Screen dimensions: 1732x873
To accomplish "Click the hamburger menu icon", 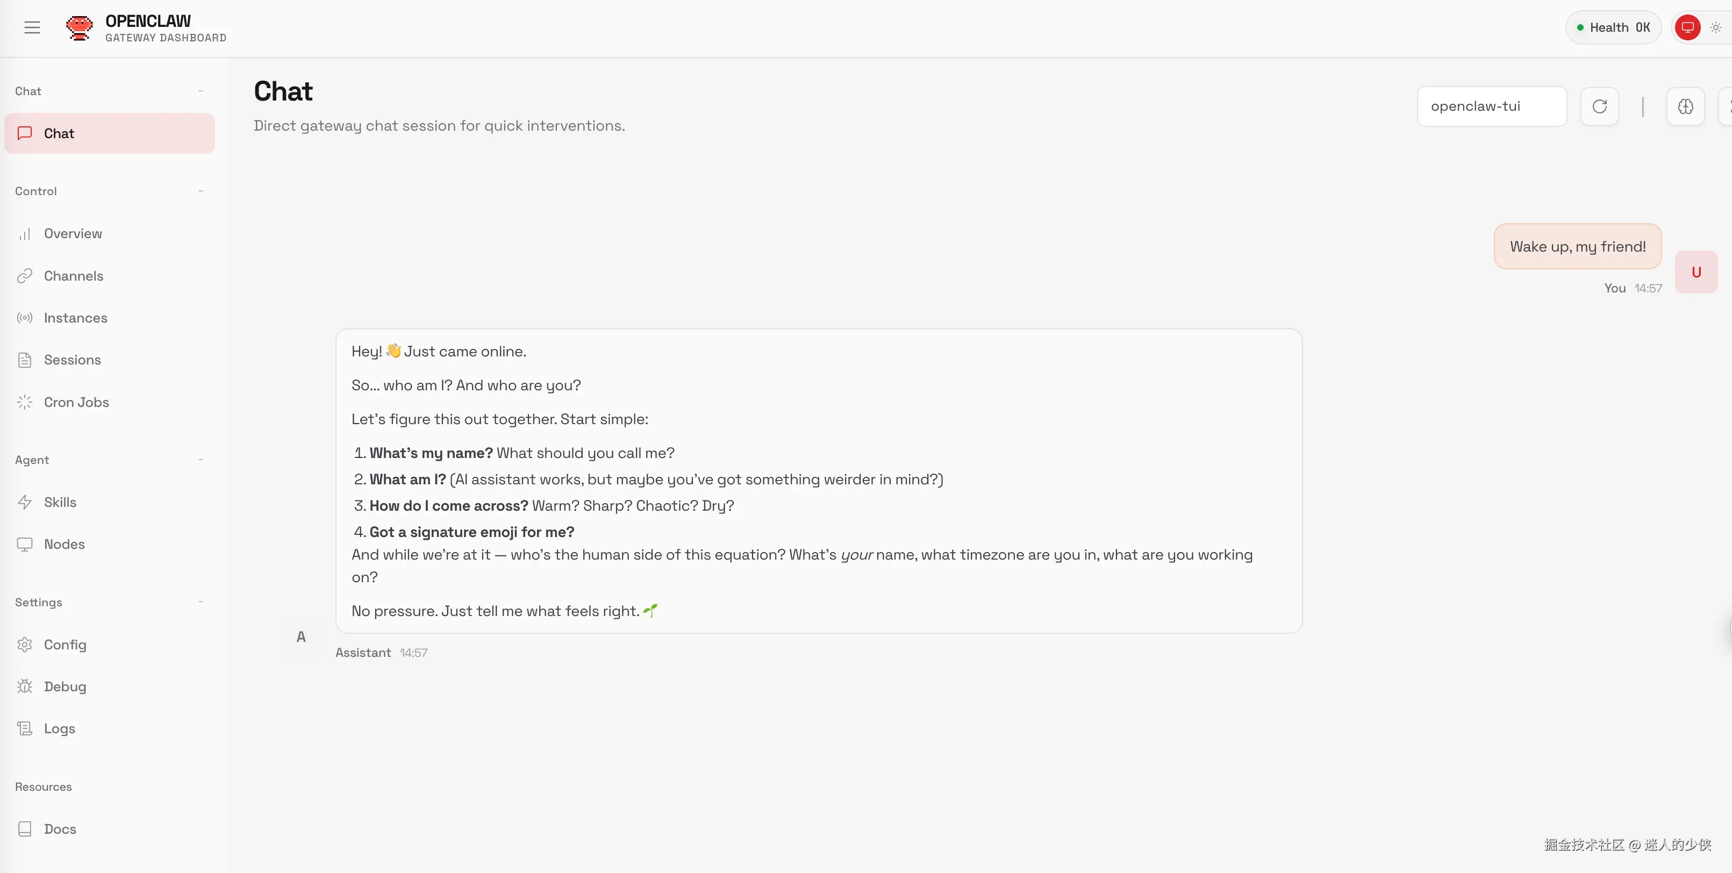I will [32, 27].
